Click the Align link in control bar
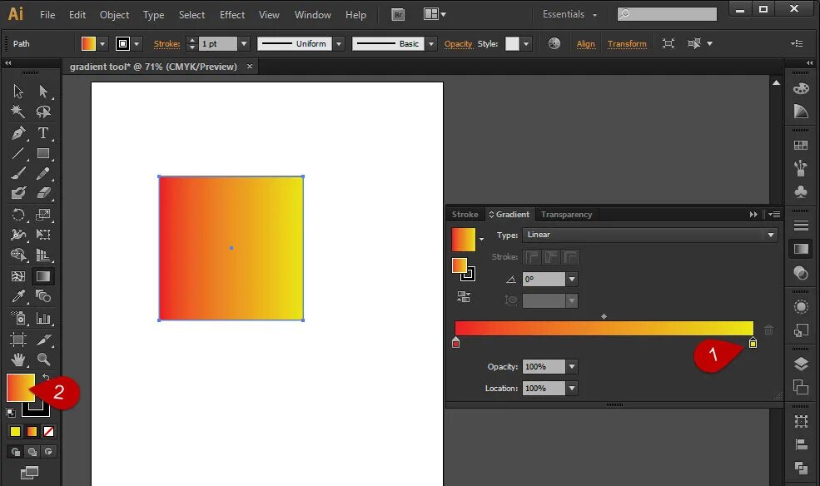The width and height of the screenshot is (820, 486). [x=586, y=43]
